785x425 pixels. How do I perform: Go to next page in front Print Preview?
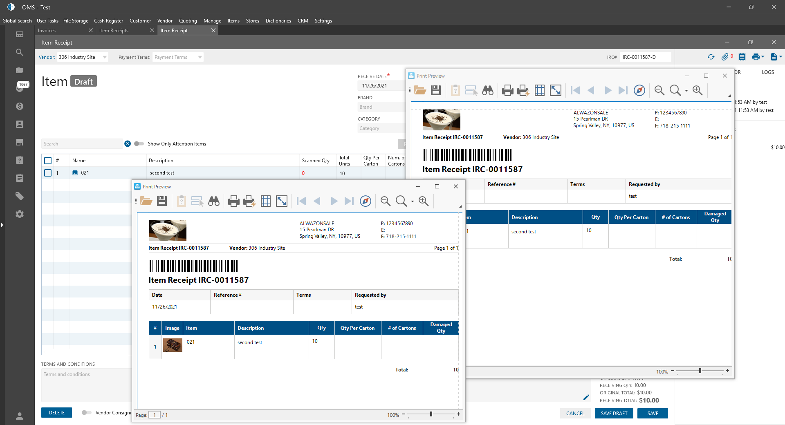pos(334,201)
